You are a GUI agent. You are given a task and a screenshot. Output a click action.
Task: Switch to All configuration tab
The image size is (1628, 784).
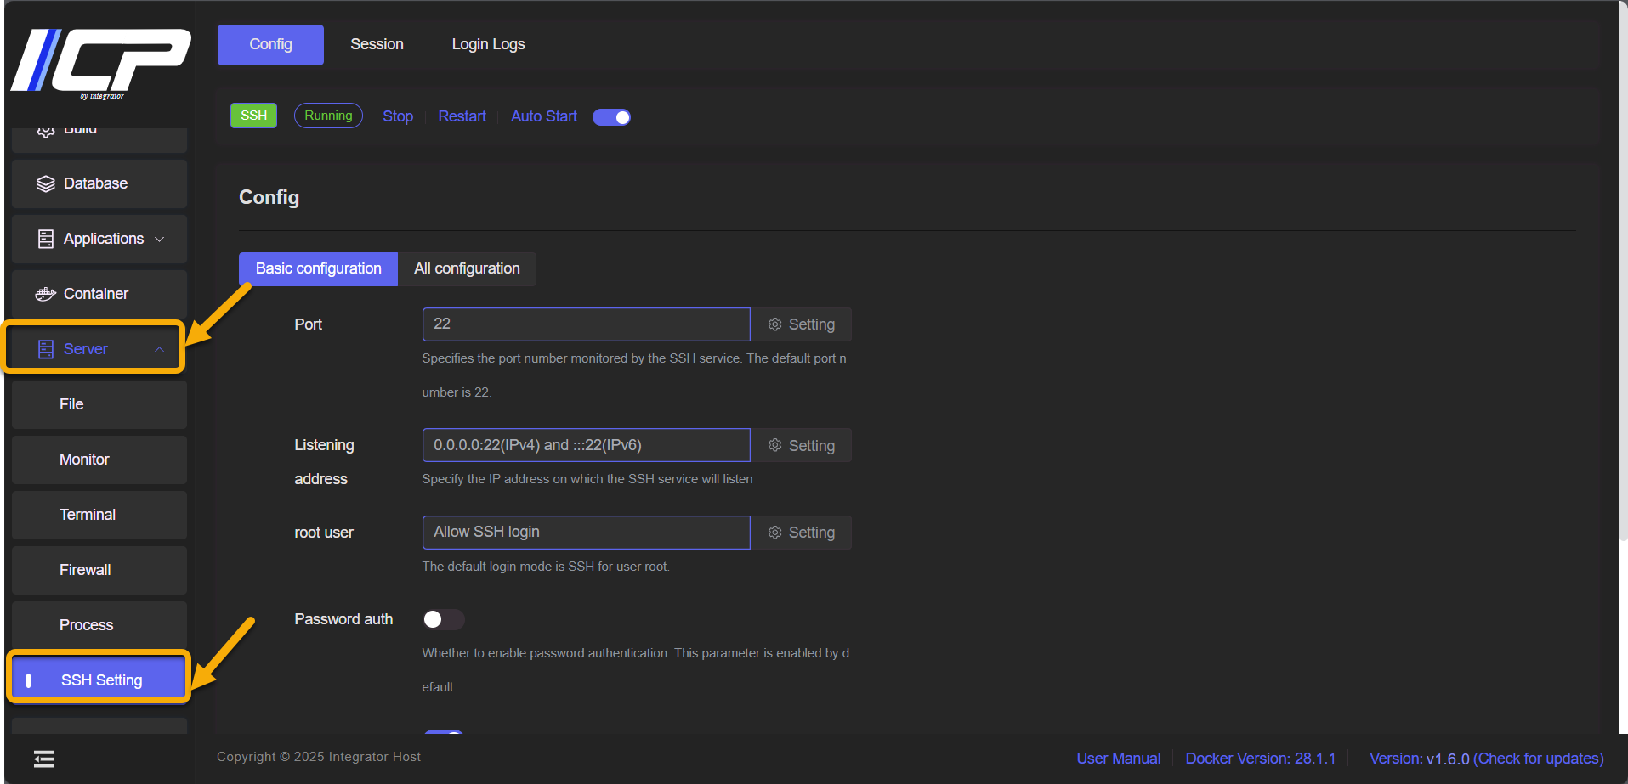point(467,268)
